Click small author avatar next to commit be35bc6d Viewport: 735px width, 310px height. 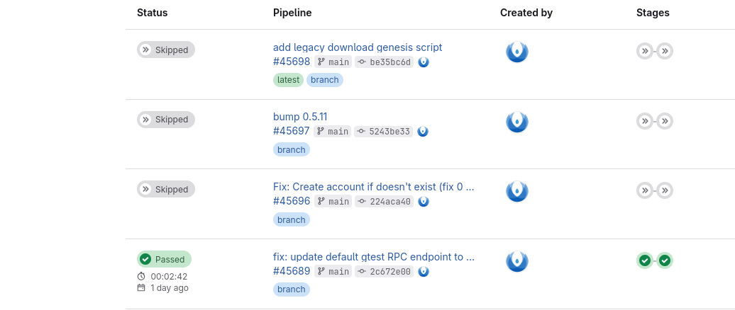tap(423, 62)
